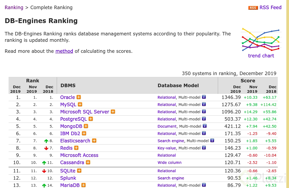Click the trend chart preview image
This screenshot has height=188, width=289.
click(x=261, y=39)
